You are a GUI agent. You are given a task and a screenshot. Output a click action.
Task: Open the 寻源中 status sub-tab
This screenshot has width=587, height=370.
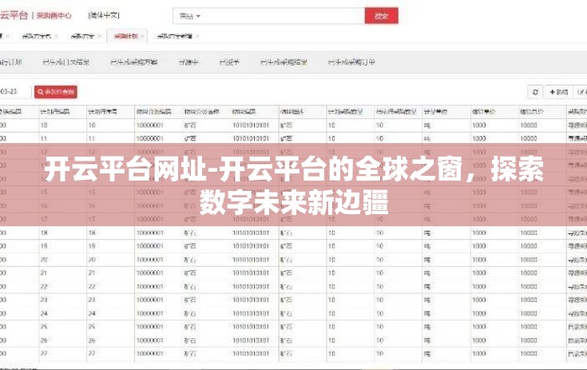pos(188,62)
